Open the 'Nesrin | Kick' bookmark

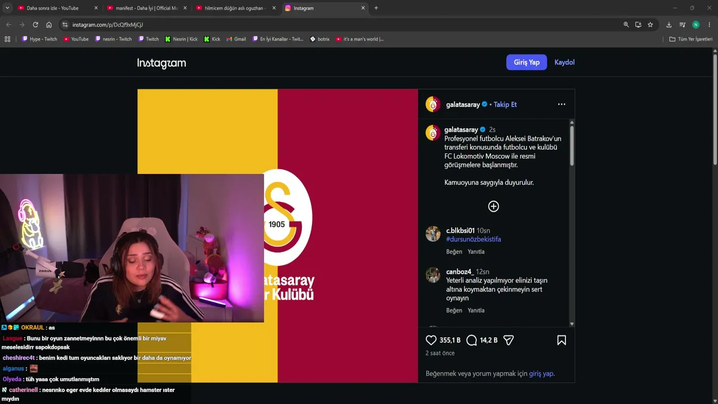pyautogui.click(x=181, y=39)
